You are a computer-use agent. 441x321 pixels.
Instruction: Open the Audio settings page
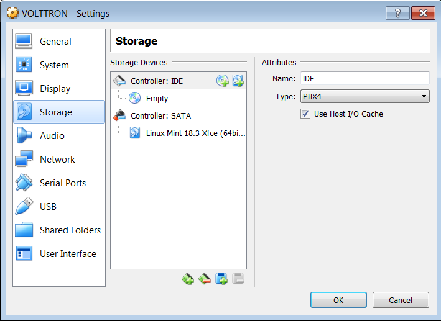[59, 135]
